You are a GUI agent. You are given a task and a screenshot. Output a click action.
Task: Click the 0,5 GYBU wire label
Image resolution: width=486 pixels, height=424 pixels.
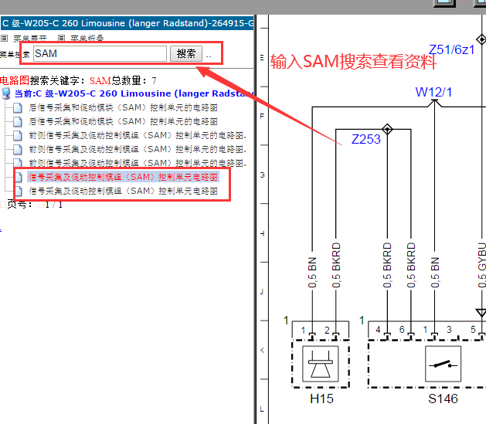(481, 265)
